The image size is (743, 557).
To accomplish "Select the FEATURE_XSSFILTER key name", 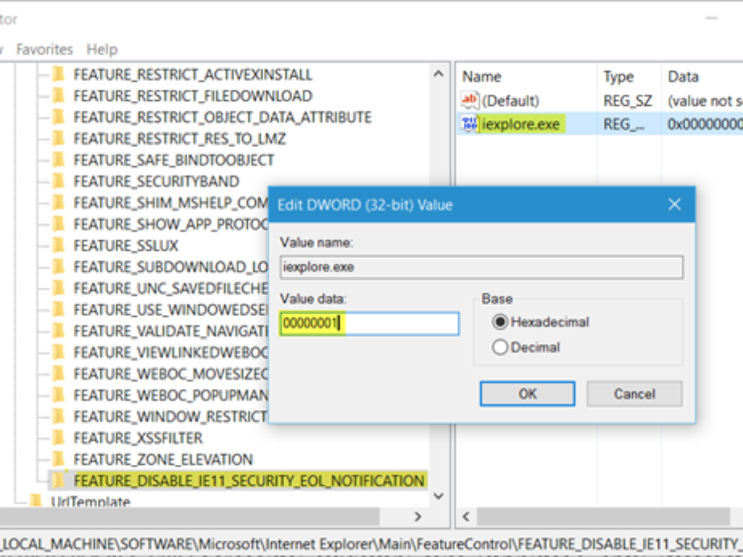I will 137,438.
